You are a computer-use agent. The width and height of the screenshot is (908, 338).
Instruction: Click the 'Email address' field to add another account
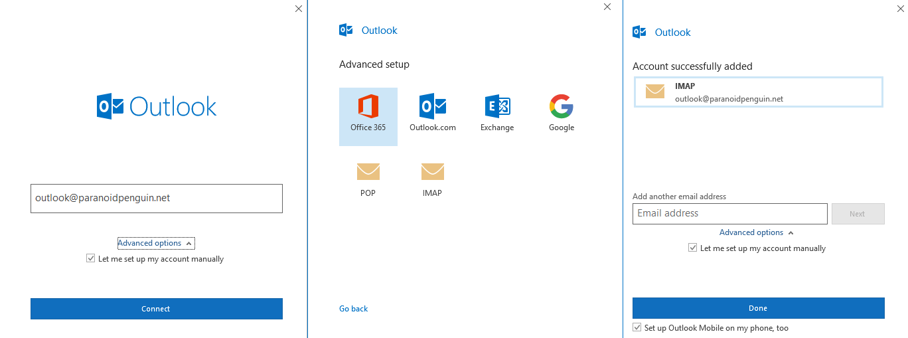730,214
